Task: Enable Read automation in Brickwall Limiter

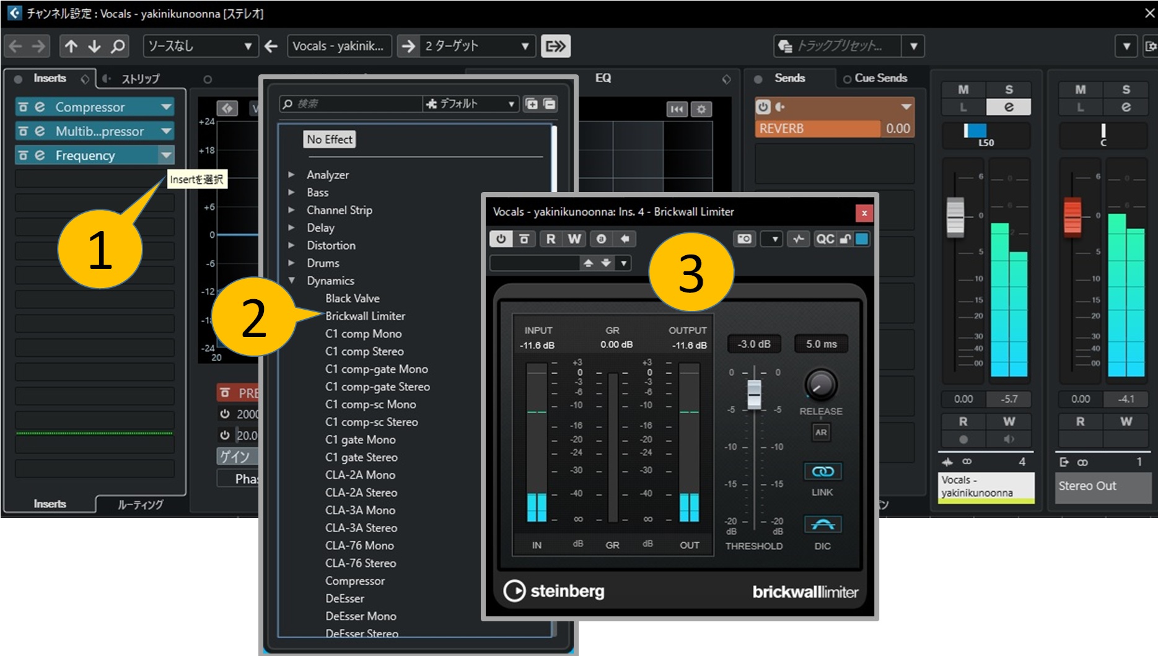Action: click(x=550, y=239)
